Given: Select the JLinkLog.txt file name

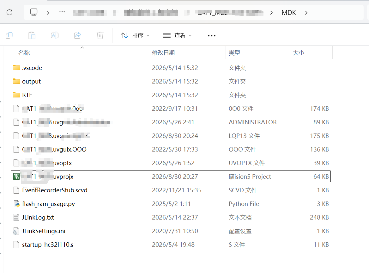Looking at the screenshot, I should pos(38,217).
